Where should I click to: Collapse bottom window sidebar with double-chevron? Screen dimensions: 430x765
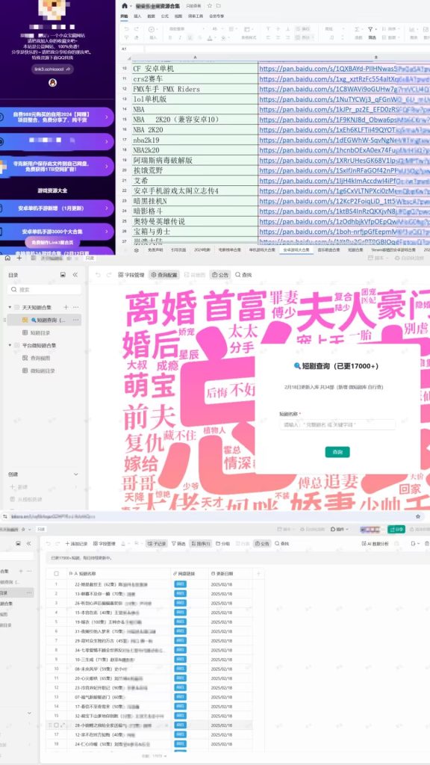(x=28, y=543)
